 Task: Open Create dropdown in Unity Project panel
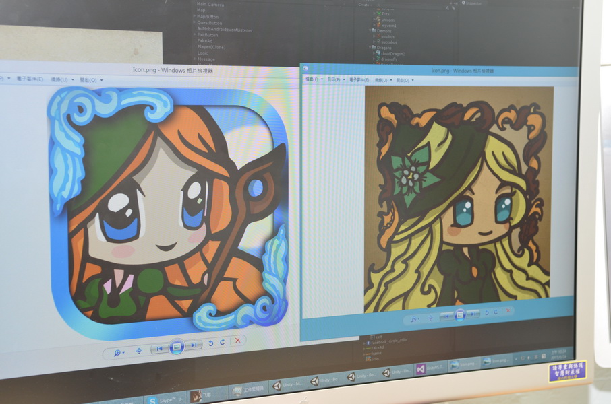365,4
